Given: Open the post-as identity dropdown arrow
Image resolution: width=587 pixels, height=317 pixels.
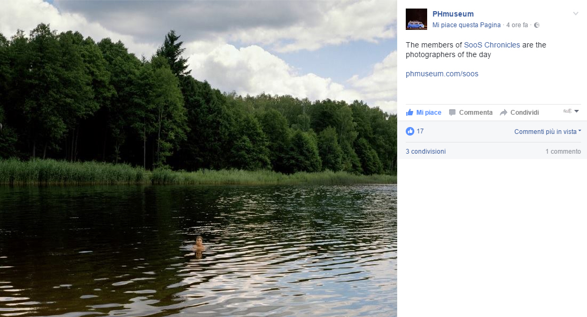Looking at the screenshot, I should 576,111.
